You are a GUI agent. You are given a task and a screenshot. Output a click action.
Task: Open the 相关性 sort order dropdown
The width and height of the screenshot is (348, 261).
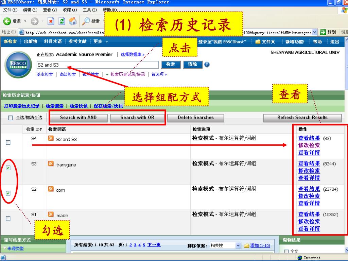(x=238, y=245)
